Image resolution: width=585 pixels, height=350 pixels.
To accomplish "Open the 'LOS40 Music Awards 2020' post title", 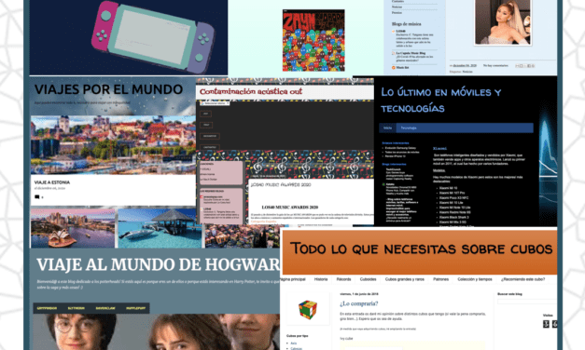I will click(280, 184).
